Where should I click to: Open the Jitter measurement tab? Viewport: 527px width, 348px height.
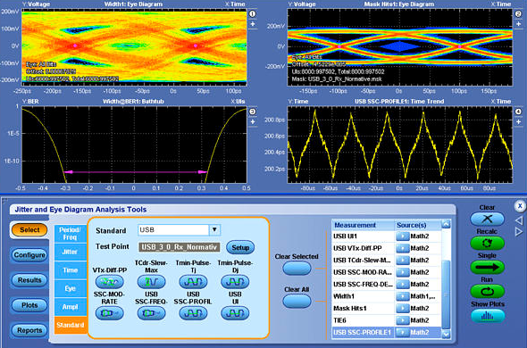(x=70, y=252)
